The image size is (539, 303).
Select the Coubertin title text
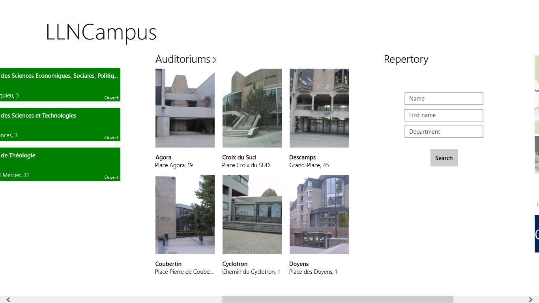coord(168,264)
